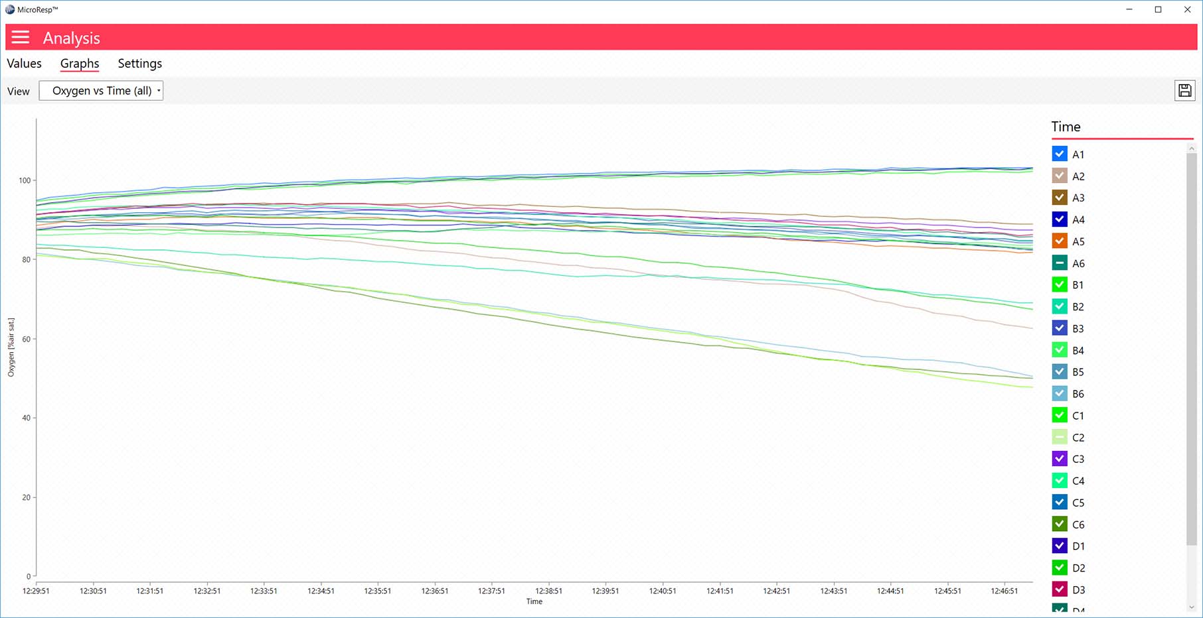
Task: Toggle the B6 series checkbox
Action: click(1060, 393)
